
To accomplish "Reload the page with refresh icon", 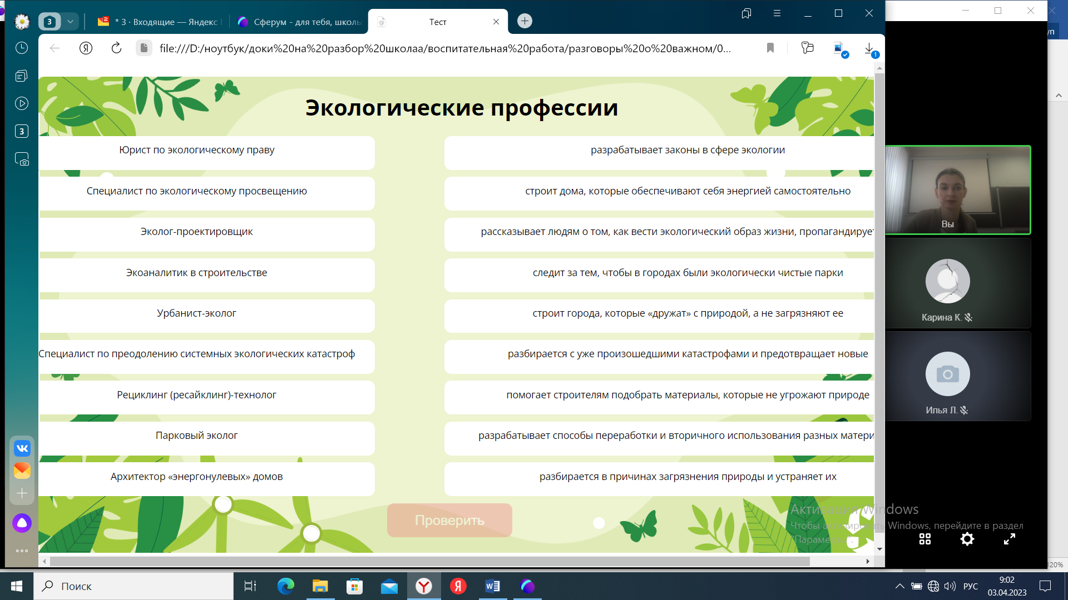I will click(116, 48).
